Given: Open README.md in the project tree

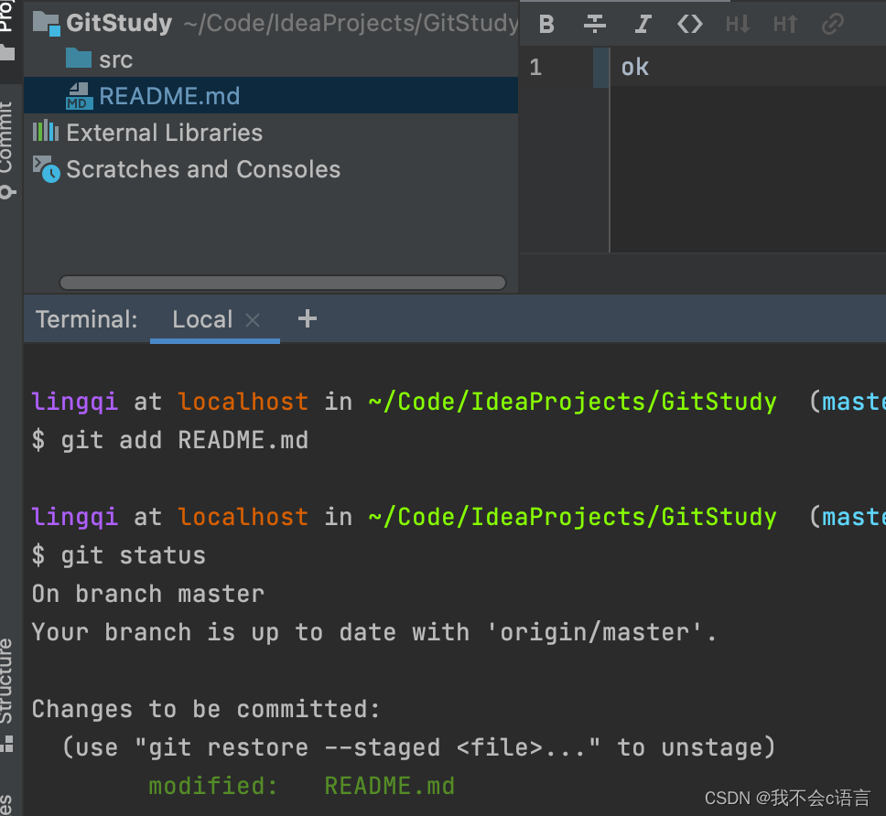Looking at the screenshot, I should [169, 96].
